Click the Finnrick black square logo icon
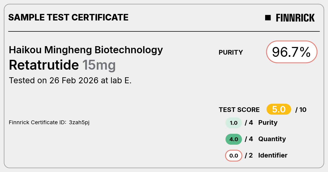Viewport: 328px width, 172px height. click(268, 18)
